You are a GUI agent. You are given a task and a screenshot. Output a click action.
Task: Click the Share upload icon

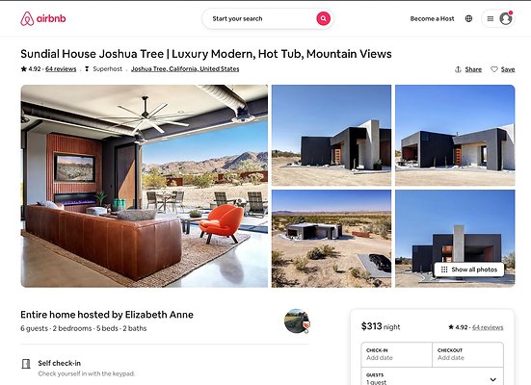(458, 69)
